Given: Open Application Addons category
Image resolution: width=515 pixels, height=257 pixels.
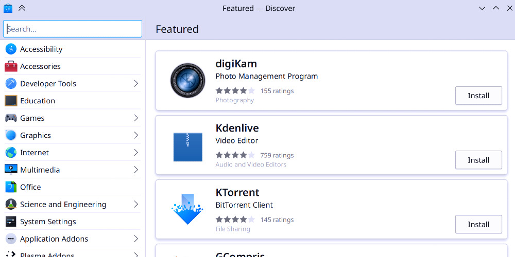Looking at the screenshot, I should coord(54,239).
